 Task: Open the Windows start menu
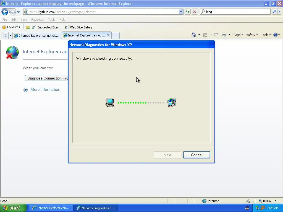pos(13,208)
